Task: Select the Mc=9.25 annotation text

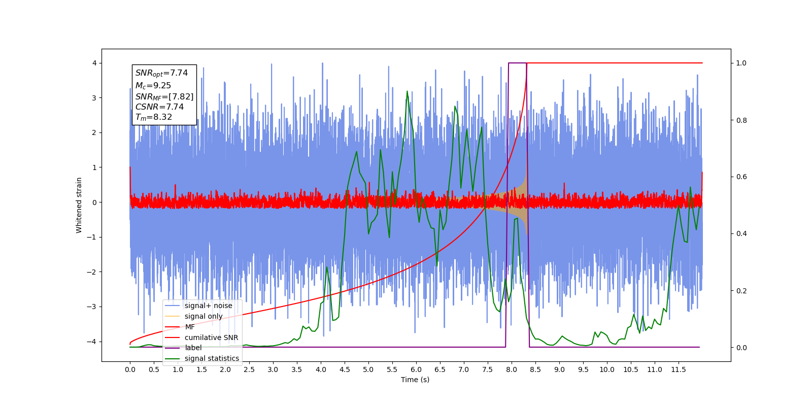Action: click(153, 86)
